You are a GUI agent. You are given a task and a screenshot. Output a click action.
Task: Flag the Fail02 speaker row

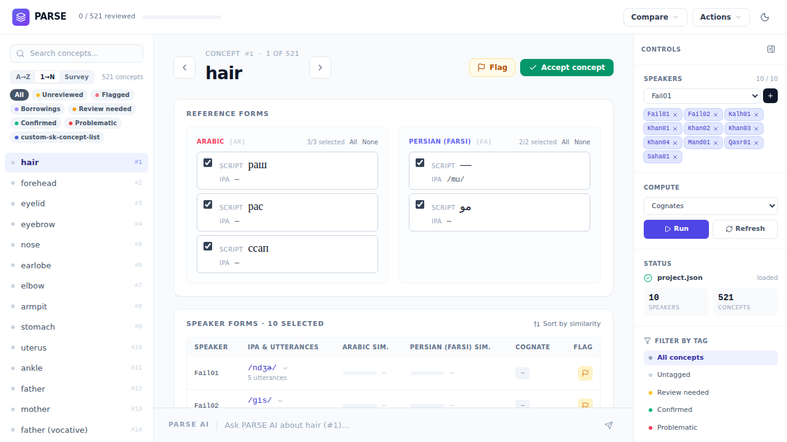[x=585, y=403]
